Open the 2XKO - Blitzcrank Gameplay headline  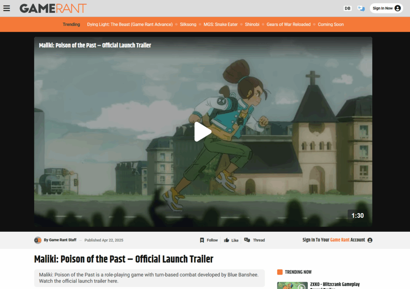tap(335, 285)
